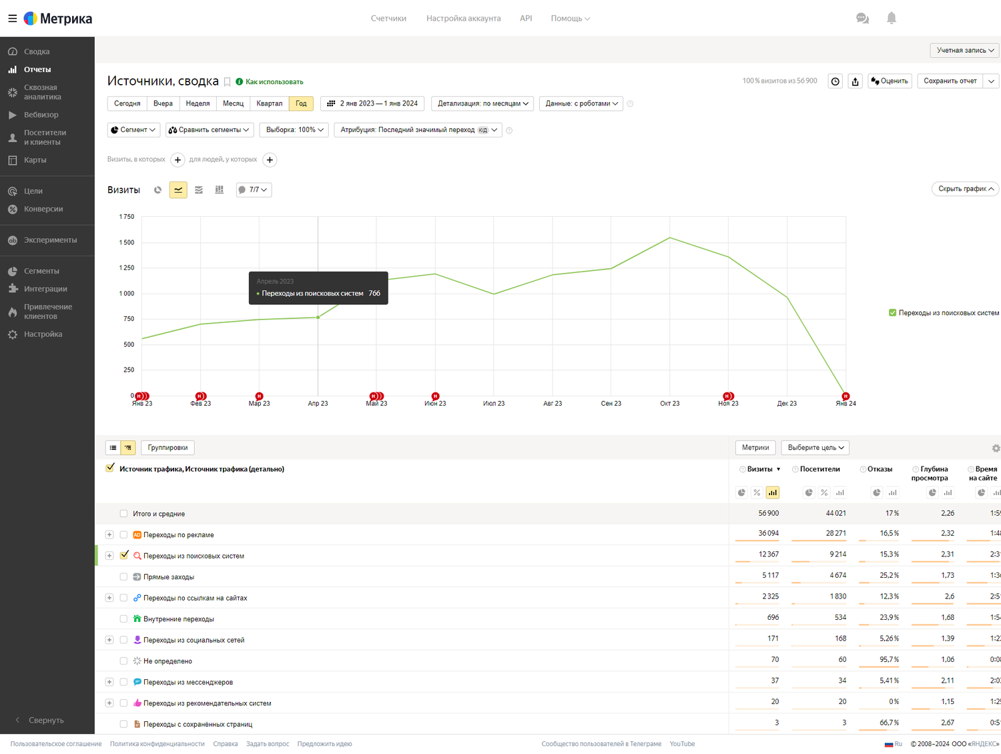Screen dimensions: 1001x754
Task: Check the Итого и средние row
Action: 123,514
